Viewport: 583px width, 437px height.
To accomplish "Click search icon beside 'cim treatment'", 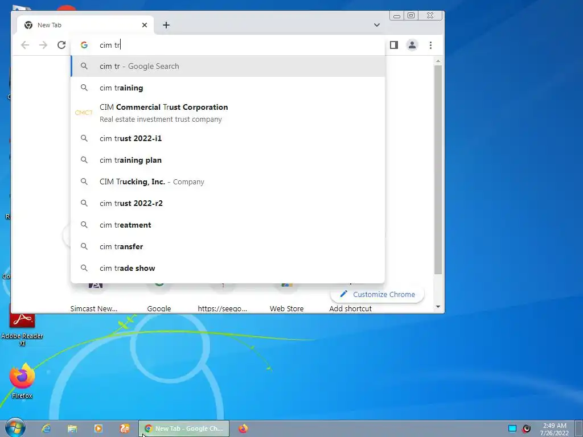I will click(x=84, y=225).
